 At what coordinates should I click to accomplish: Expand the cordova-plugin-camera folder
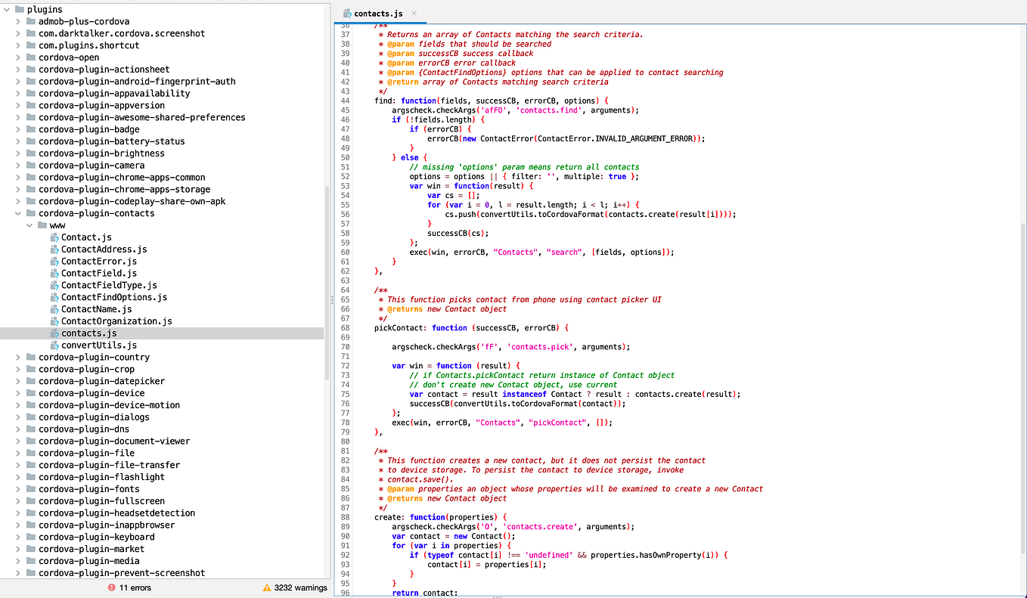(17, 165)
